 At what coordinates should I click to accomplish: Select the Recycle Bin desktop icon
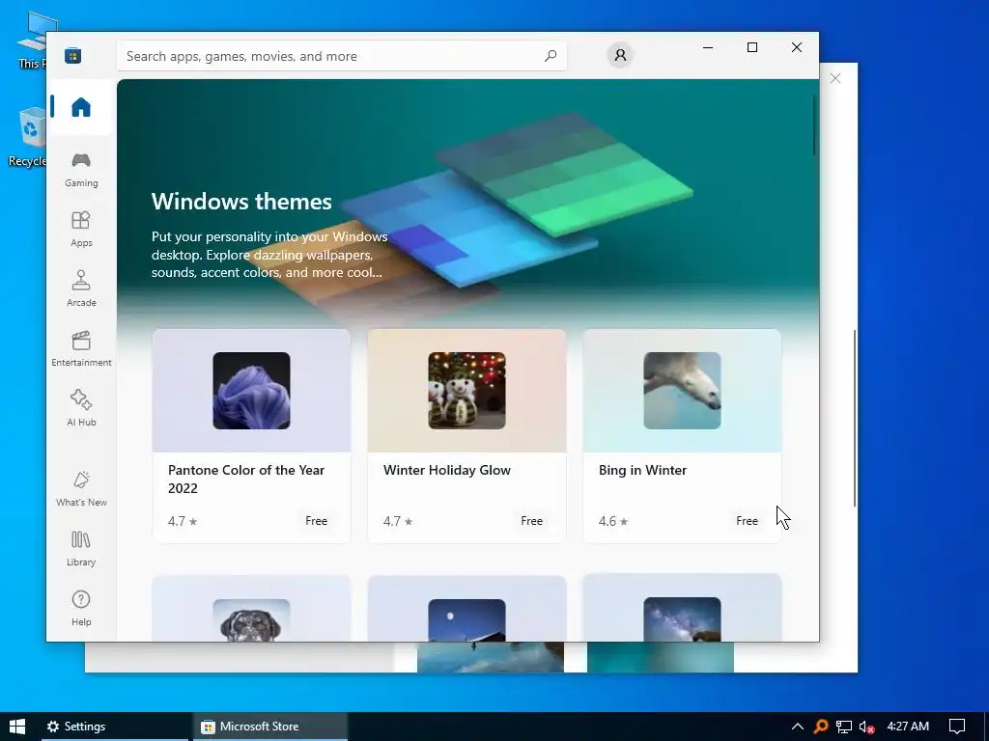28,137
